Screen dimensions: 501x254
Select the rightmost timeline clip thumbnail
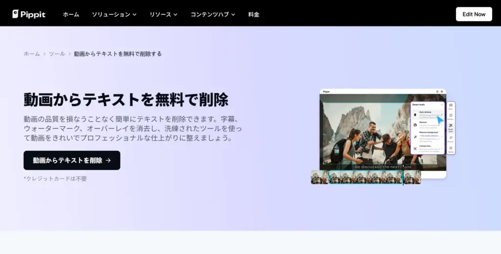coord(412,177)
